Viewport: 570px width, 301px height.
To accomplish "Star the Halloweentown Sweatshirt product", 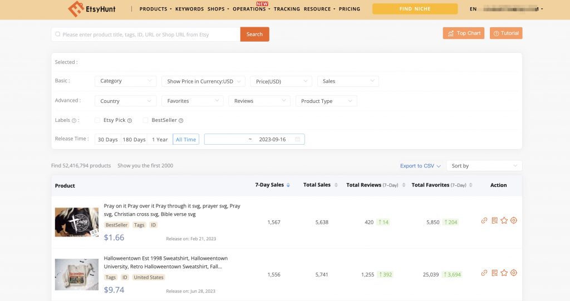I will point(504,273).
